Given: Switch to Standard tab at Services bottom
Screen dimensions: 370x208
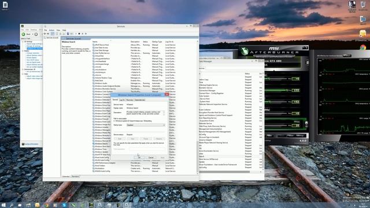Looking at the screenshot, I should click(x=75, y=176).
